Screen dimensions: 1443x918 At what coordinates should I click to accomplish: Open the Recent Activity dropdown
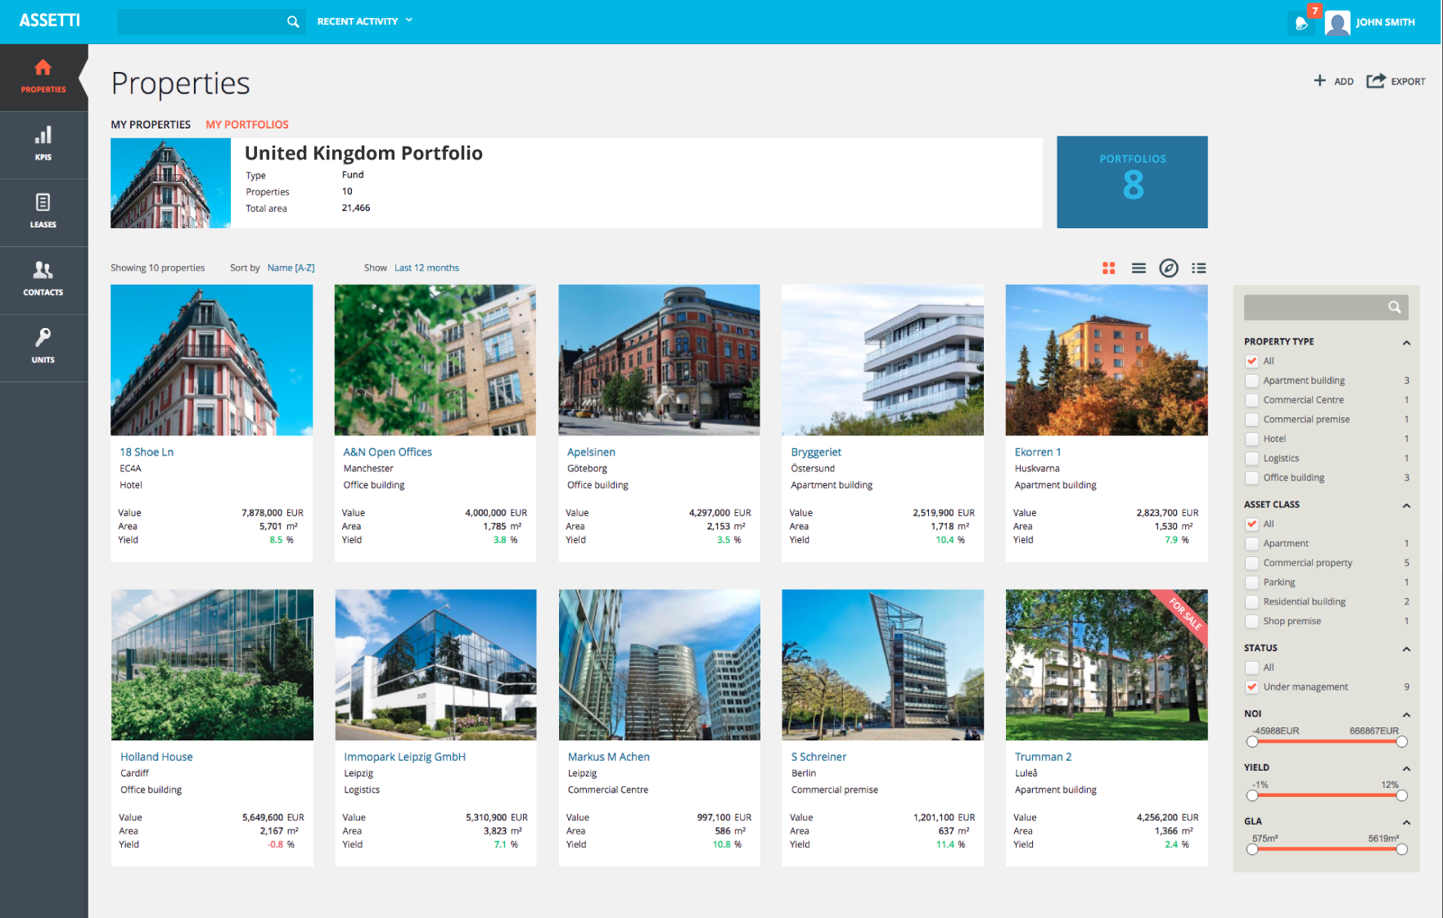(365, 21)
